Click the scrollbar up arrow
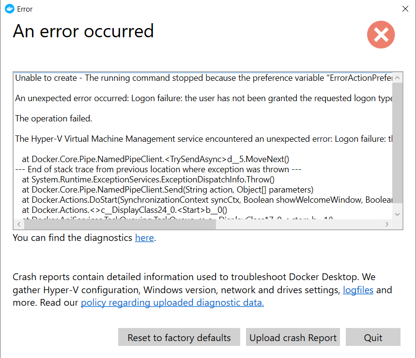The width and height of the screenshot is (416, 358). point(397,77)
